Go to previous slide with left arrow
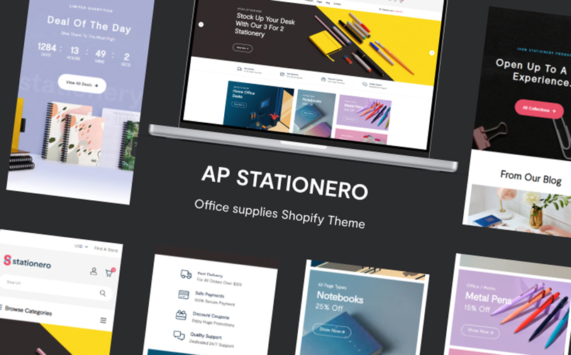This screenshot has height=355, width=571. [x=201, y=24]
